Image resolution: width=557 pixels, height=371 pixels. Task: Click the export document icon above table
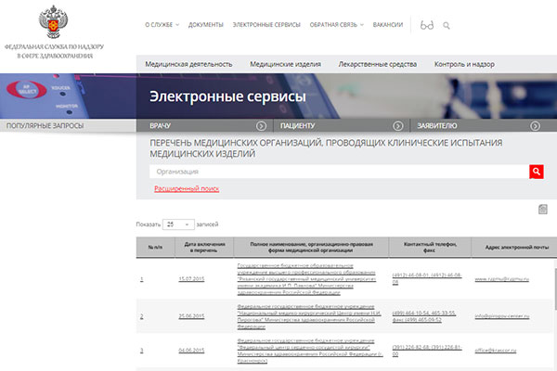(543, 211)
